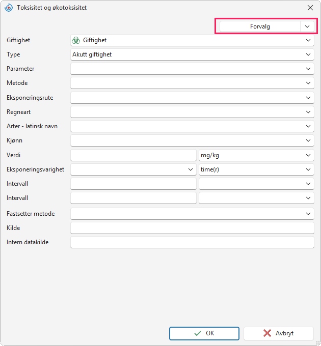Expand the Type dropdown showing Akutt giftighet

(192, 54)
